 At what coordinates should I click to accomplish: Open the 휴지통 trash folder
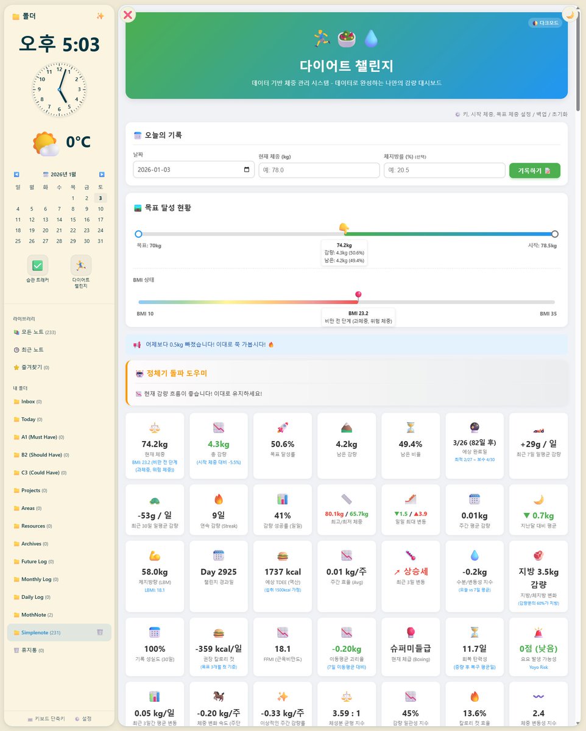pos(59,650)
